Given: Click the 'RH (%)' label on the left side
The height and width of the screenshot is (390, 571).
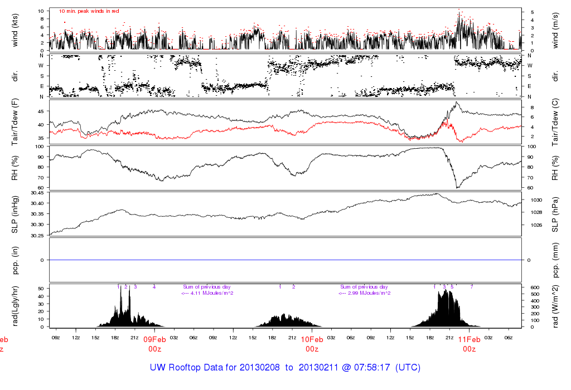Looking at the screenshot, I should point(14,168).
